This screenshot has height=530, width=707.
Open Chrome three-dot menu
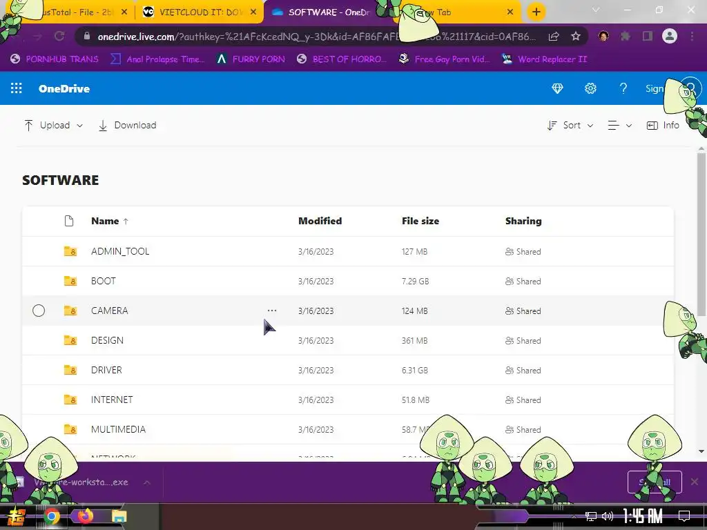point(692,36)
